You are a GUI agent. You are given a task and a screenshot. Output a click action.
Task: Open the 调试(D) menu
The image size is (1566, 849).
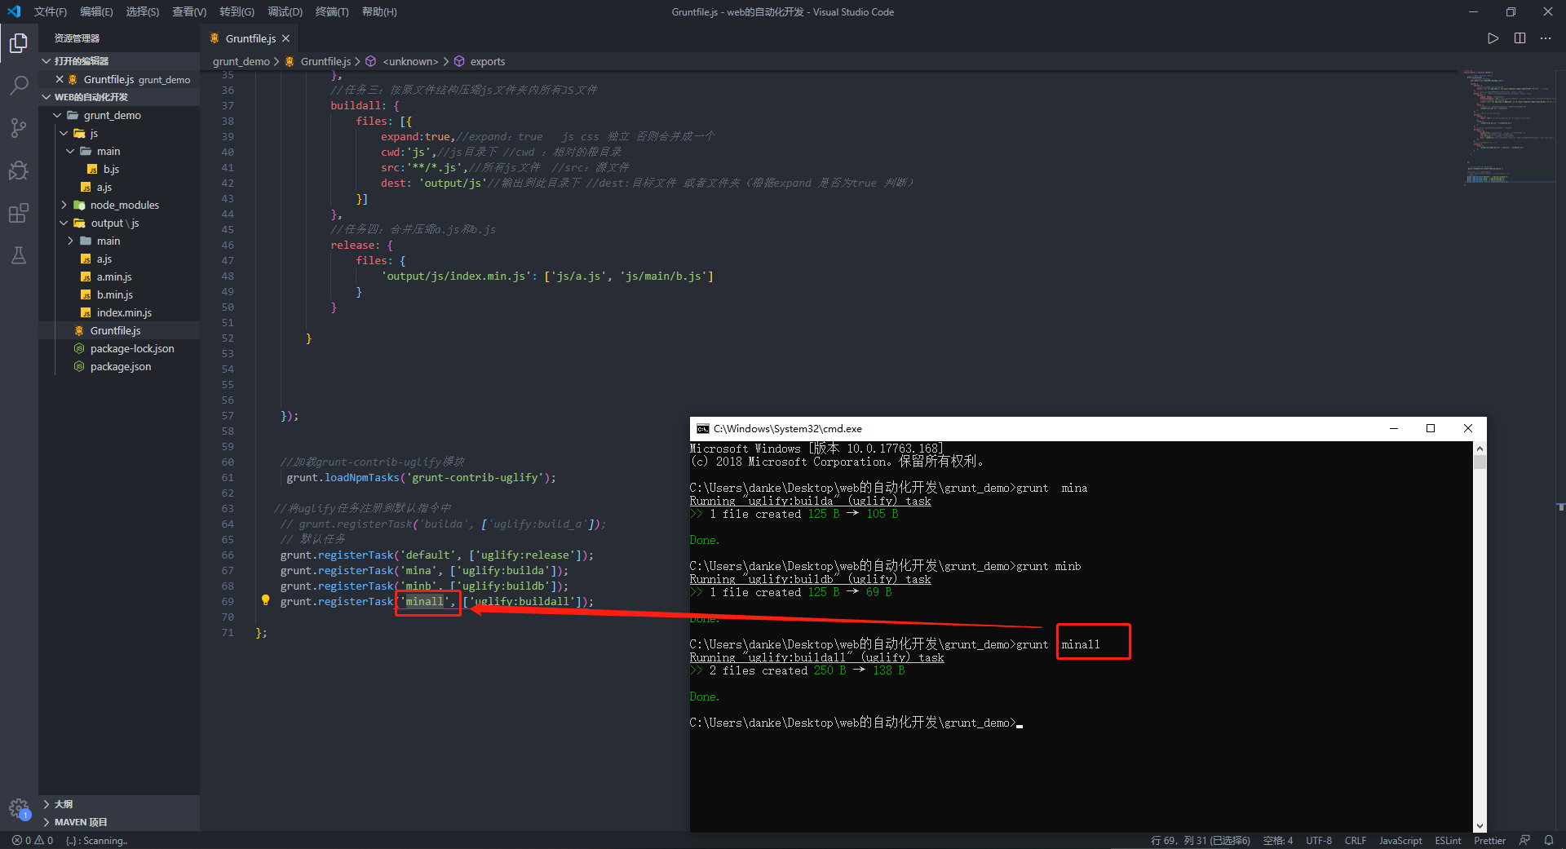(x=285, y=11)
